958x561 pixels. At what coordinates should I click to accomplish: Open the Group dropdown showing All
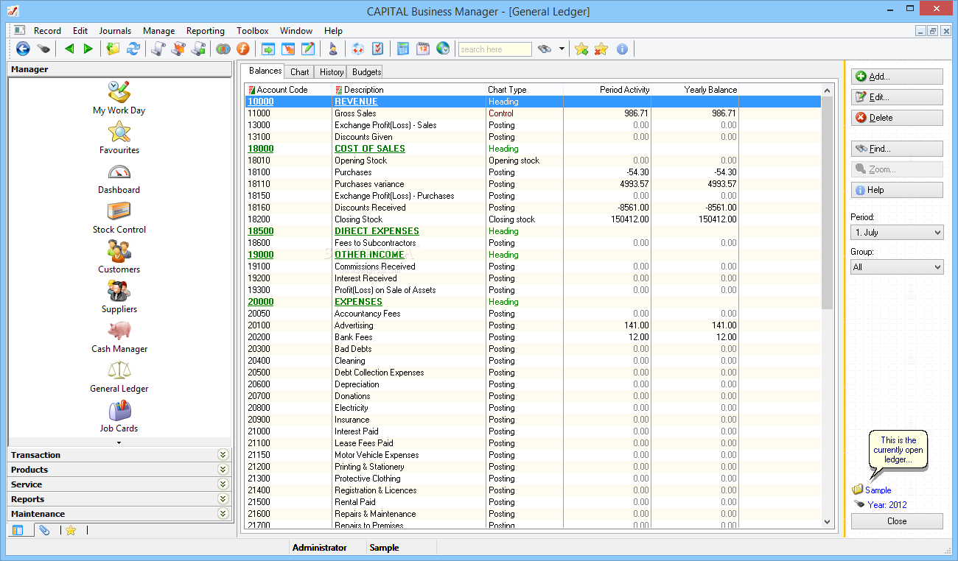point(897,267)
